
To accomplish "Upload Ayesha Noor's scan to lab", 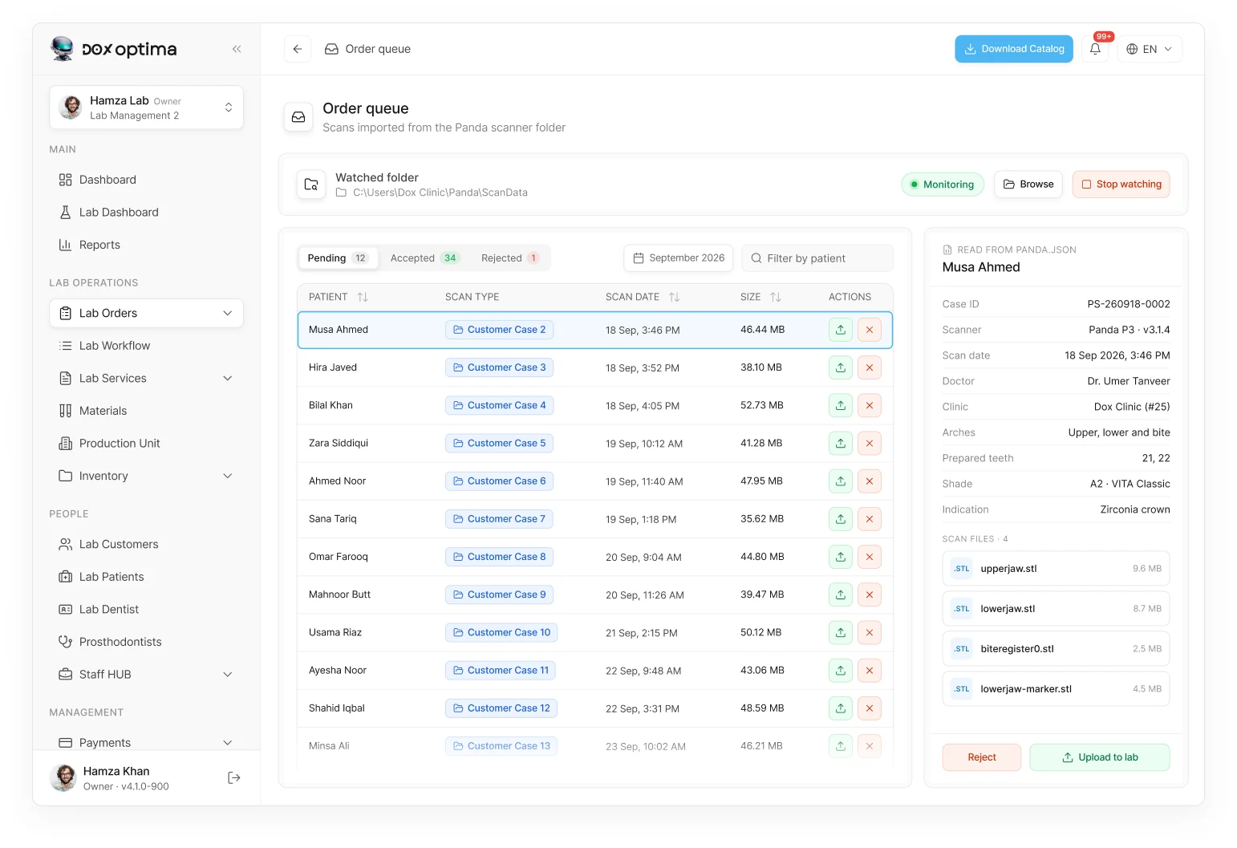I will pos(841,670).
